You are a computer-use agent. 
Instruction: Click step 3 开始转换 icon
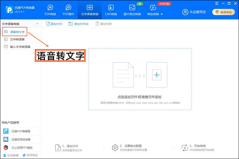coord(185,148)
